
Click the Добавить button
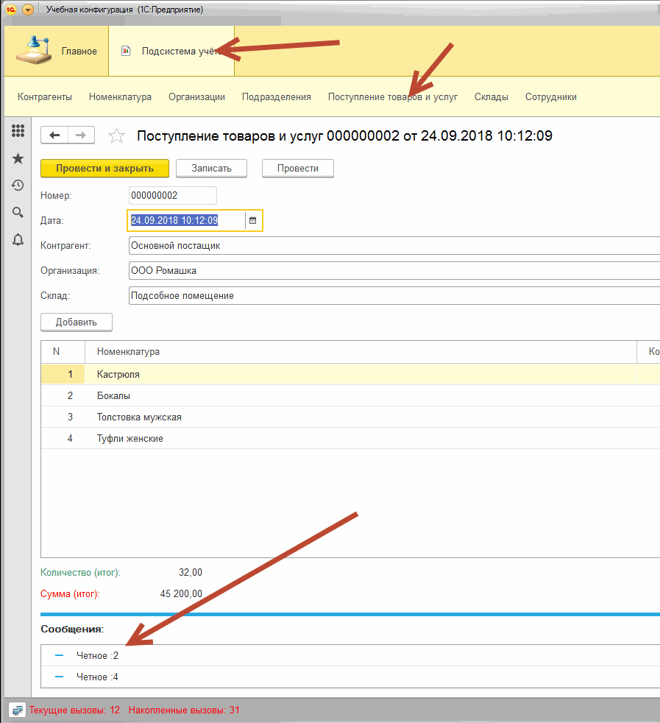76,322
